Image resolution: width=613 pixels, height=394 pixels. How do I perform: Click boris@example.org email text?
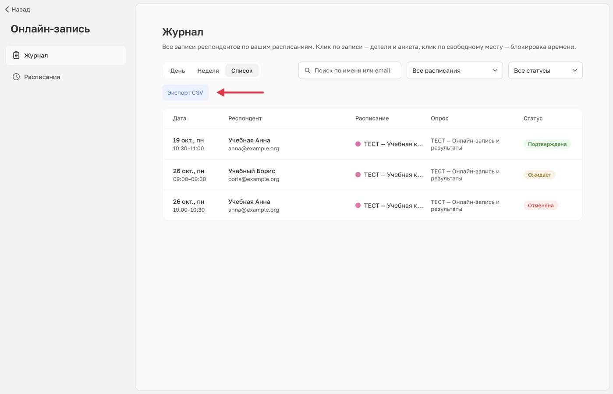(254, 179)
